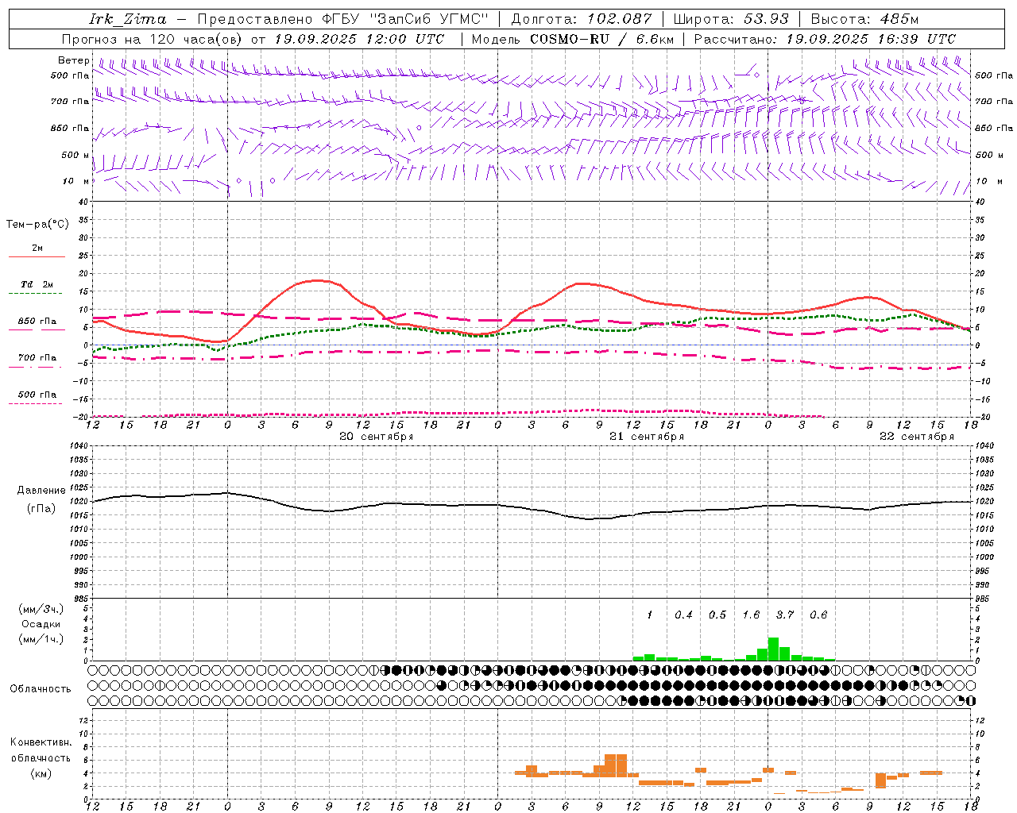Viewport: 1017px width, 813px height.
Task: Click the precipitation total 1.6
Action: pyautogui.click(x=751, y=615)
